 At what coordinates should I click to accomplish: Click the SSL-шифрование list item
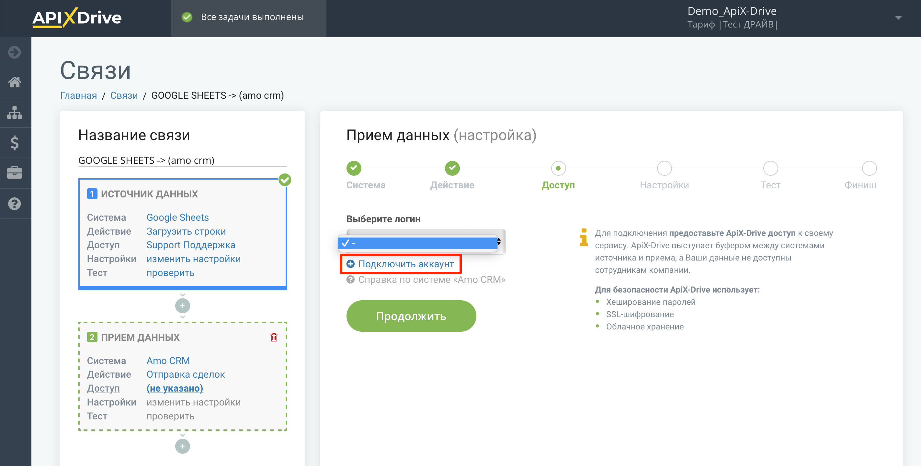tap(640, 314)
